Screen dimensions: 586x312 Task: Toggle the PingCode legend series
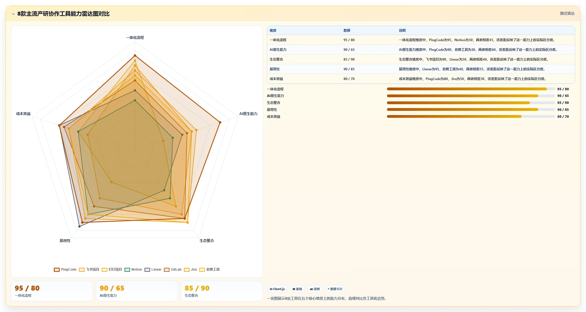click(65, 269)
